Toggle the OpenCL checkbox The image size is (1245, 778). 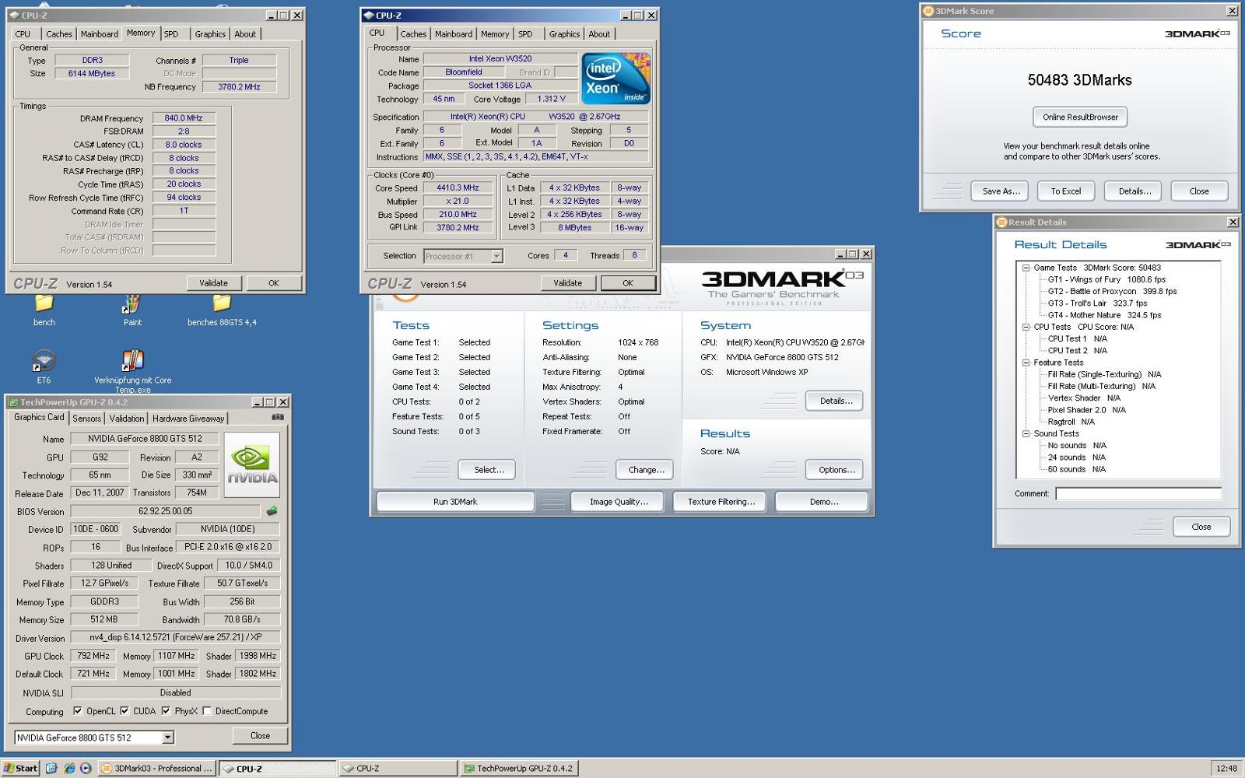78,711
